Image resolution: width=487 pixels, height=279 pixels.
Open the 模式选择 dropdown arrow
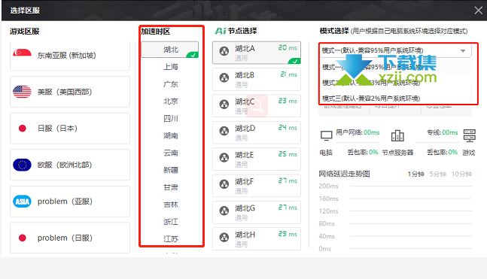pos(463,50)
